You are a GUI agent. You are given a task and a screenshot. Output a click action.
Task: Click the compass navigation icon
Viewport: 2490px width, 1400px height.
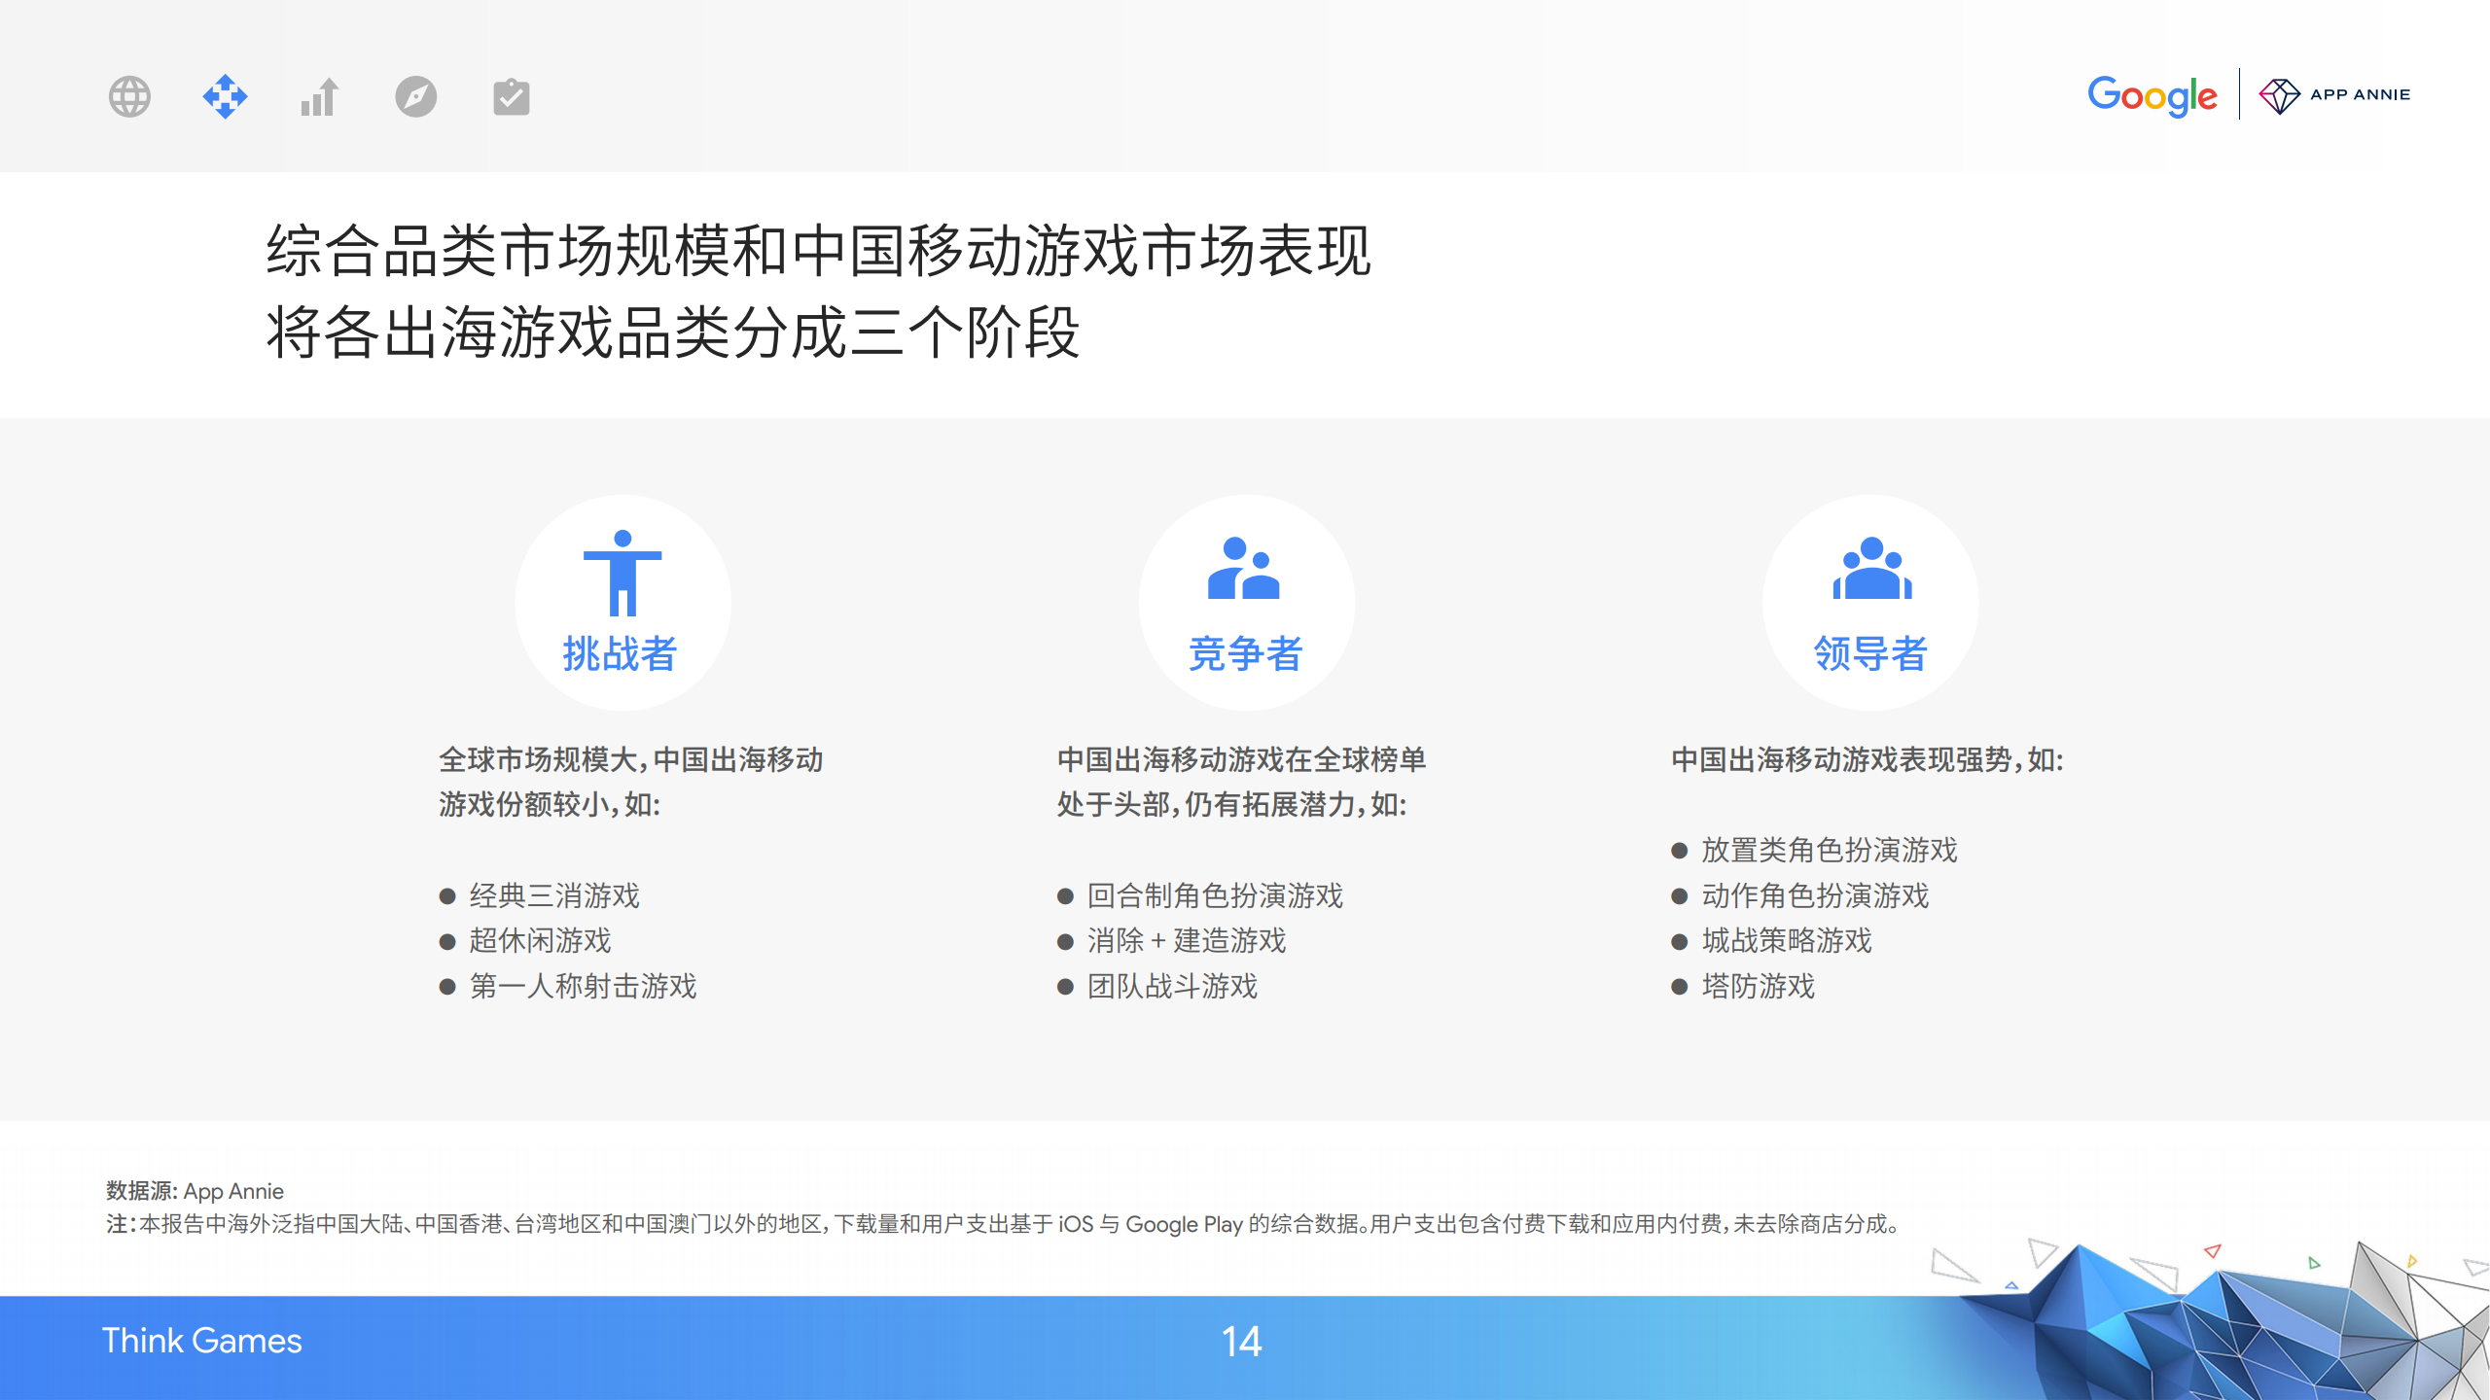pyautogui.click(x=416, y=97)
